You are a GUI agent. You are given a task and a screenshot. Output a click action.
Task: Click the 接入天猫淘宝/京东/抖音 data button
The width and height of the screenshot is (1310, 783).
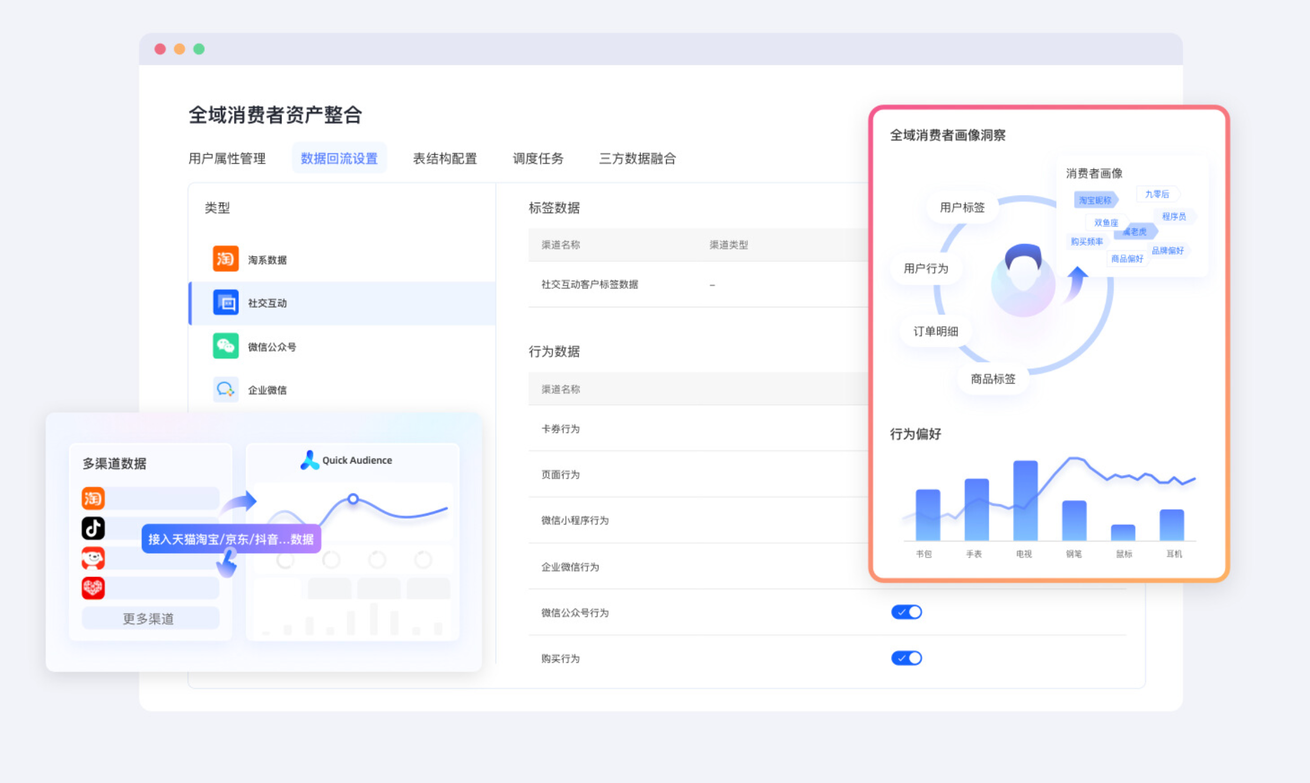[231, 539]
